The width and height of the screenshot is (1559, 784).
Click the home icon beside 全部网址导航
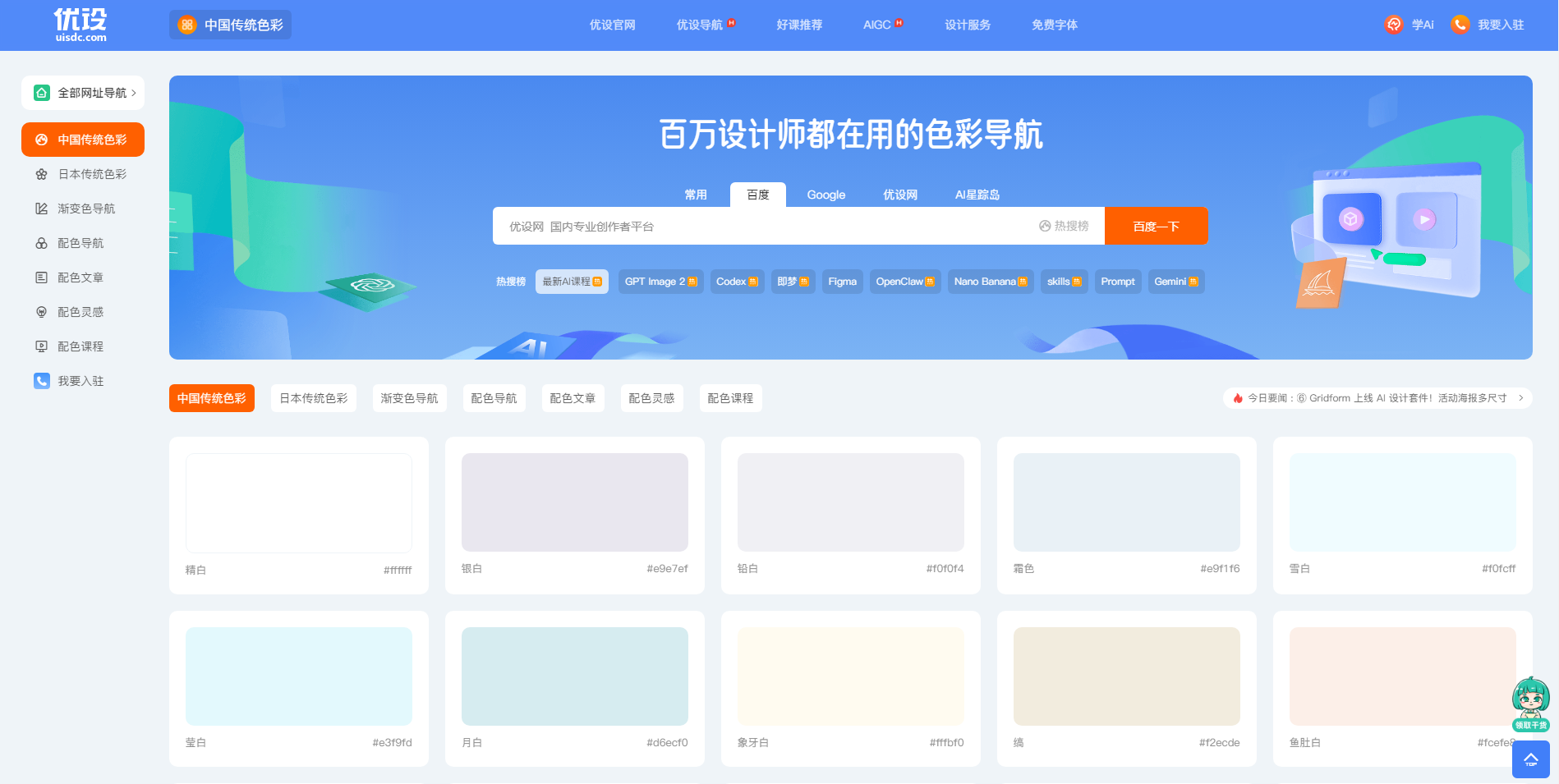click(x=41, y=93)
